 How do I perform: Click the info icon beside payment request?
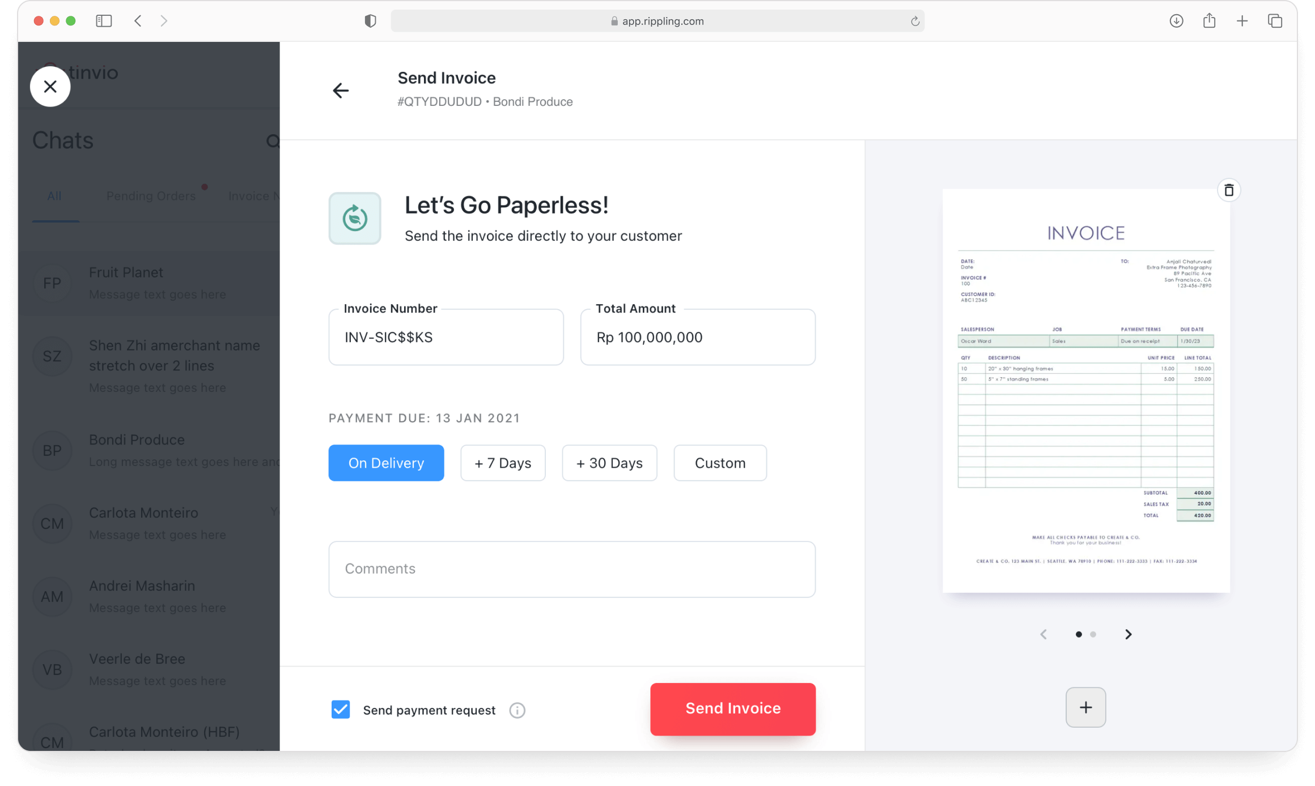pyautogui.click(x=517, y=710)
